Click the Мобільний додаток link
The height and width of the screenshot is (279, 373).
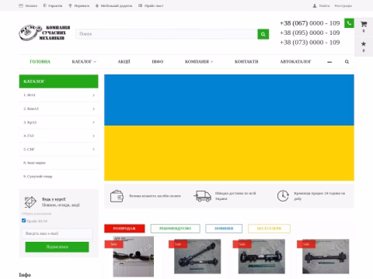(x=117, y=5)
